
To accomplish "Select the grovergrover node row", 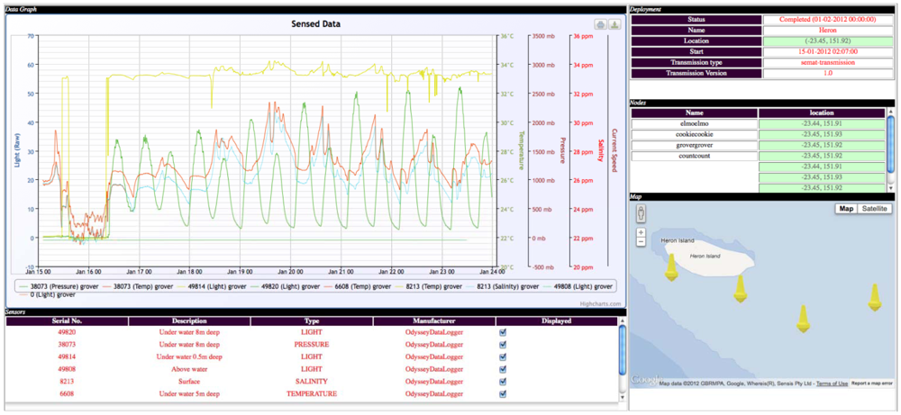I will click(x=694, y=144).
